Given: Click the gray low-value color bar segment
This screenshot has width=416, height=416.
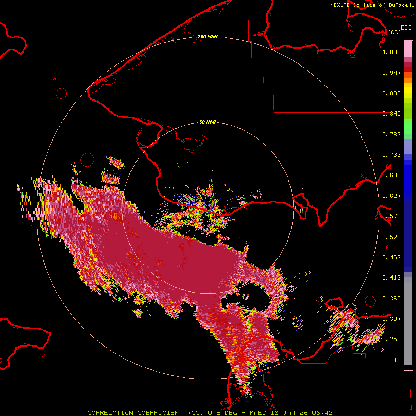Looking at the screenshot, I should click(408, 321).
